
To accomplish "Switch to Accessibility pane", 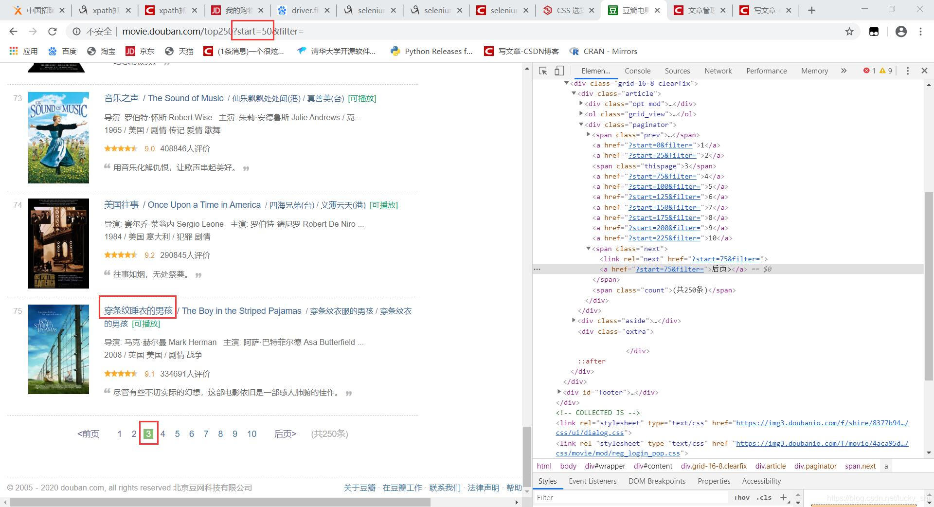I will [x=761, y=481].
